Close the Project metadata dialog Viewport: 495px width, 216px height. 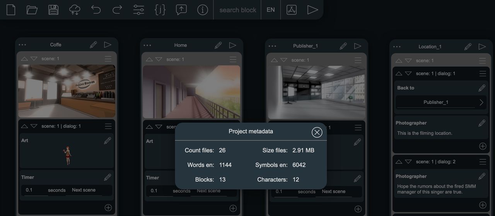click(317, 132)
